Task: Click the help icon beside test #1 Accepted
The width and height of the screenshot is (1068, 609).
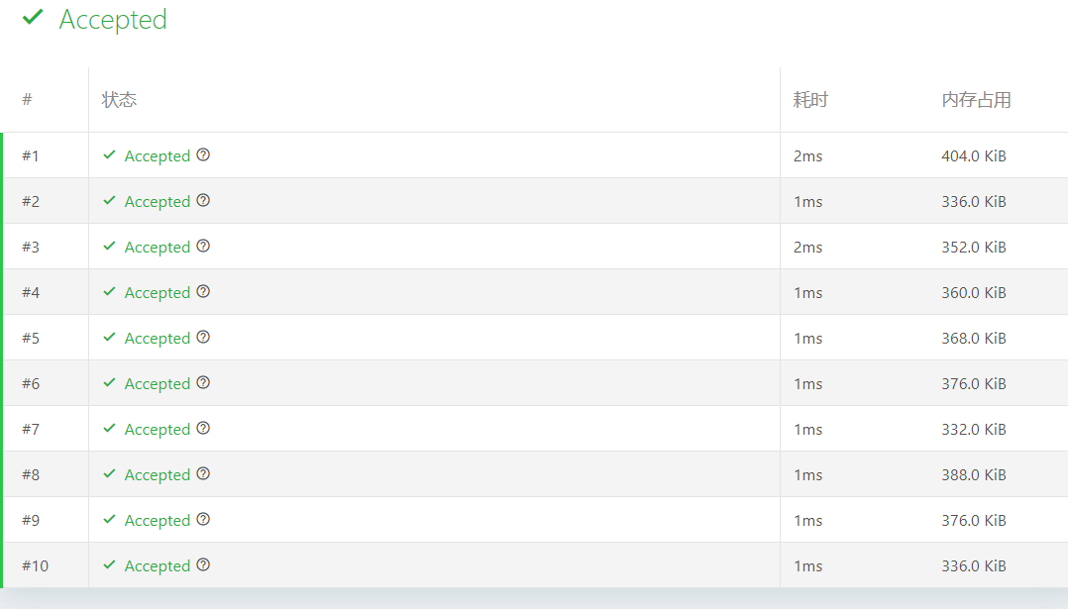Action: (x=203, y=155)
